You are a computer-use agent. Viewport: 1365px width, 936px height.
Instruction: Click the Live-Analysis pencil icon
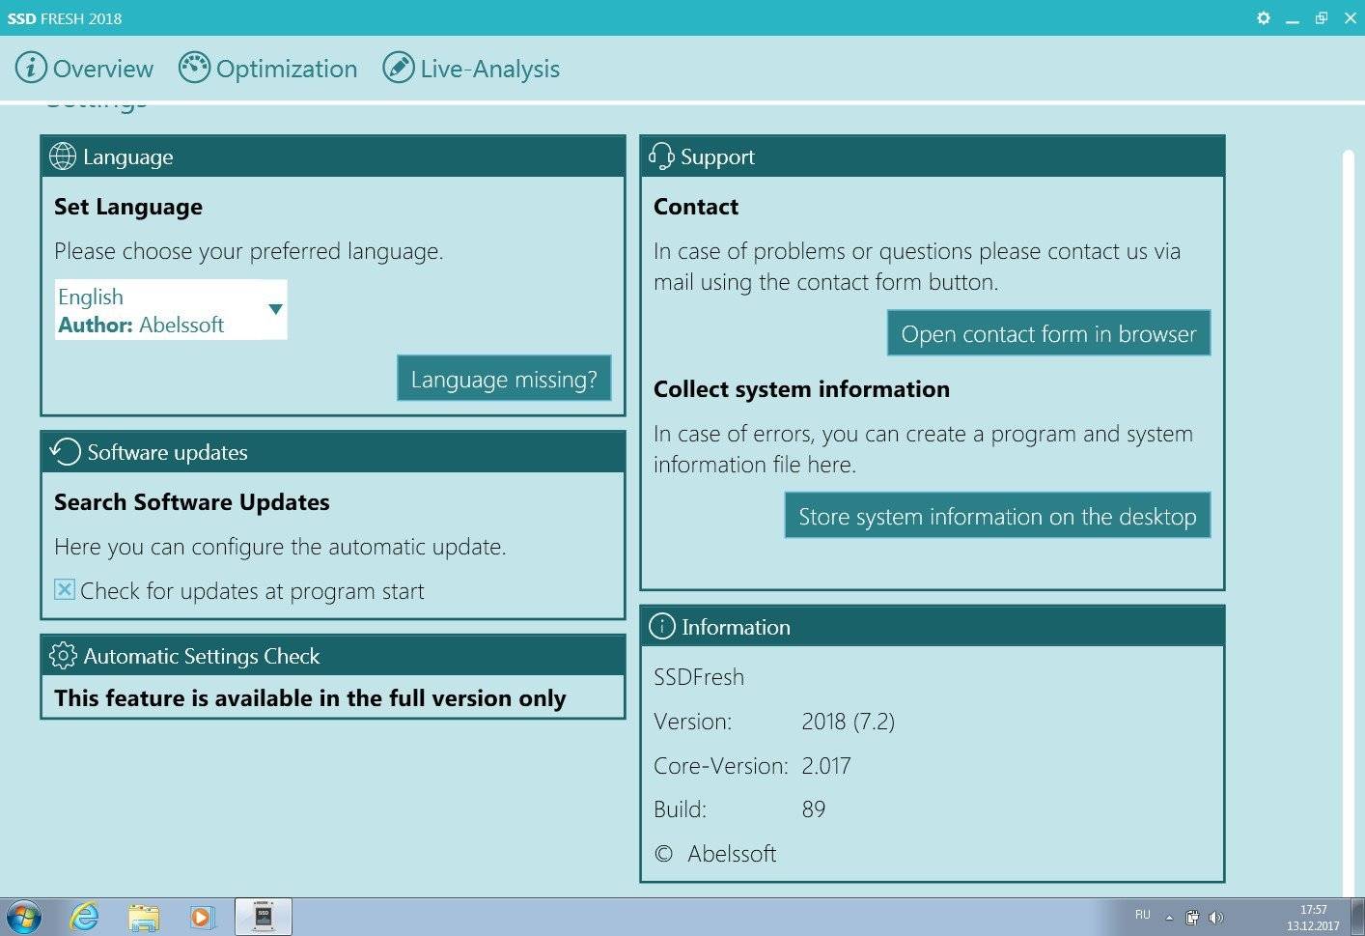coord(398,68)
